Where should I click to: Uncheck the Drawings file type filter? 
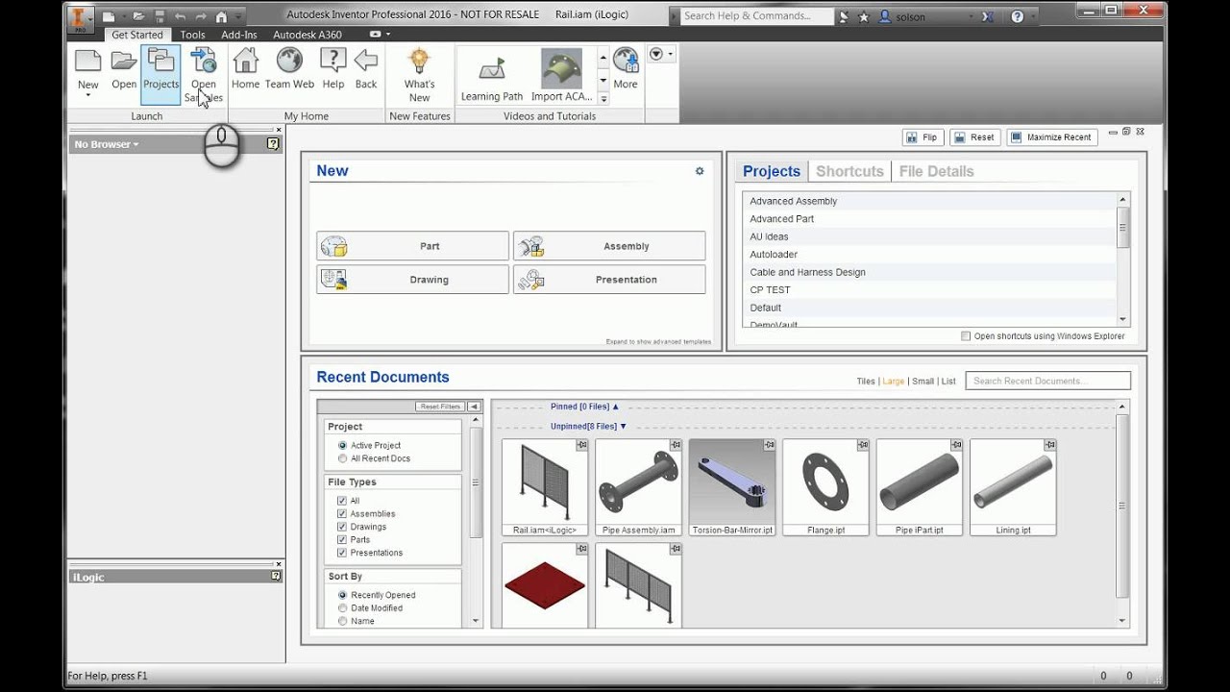(342, 527)
